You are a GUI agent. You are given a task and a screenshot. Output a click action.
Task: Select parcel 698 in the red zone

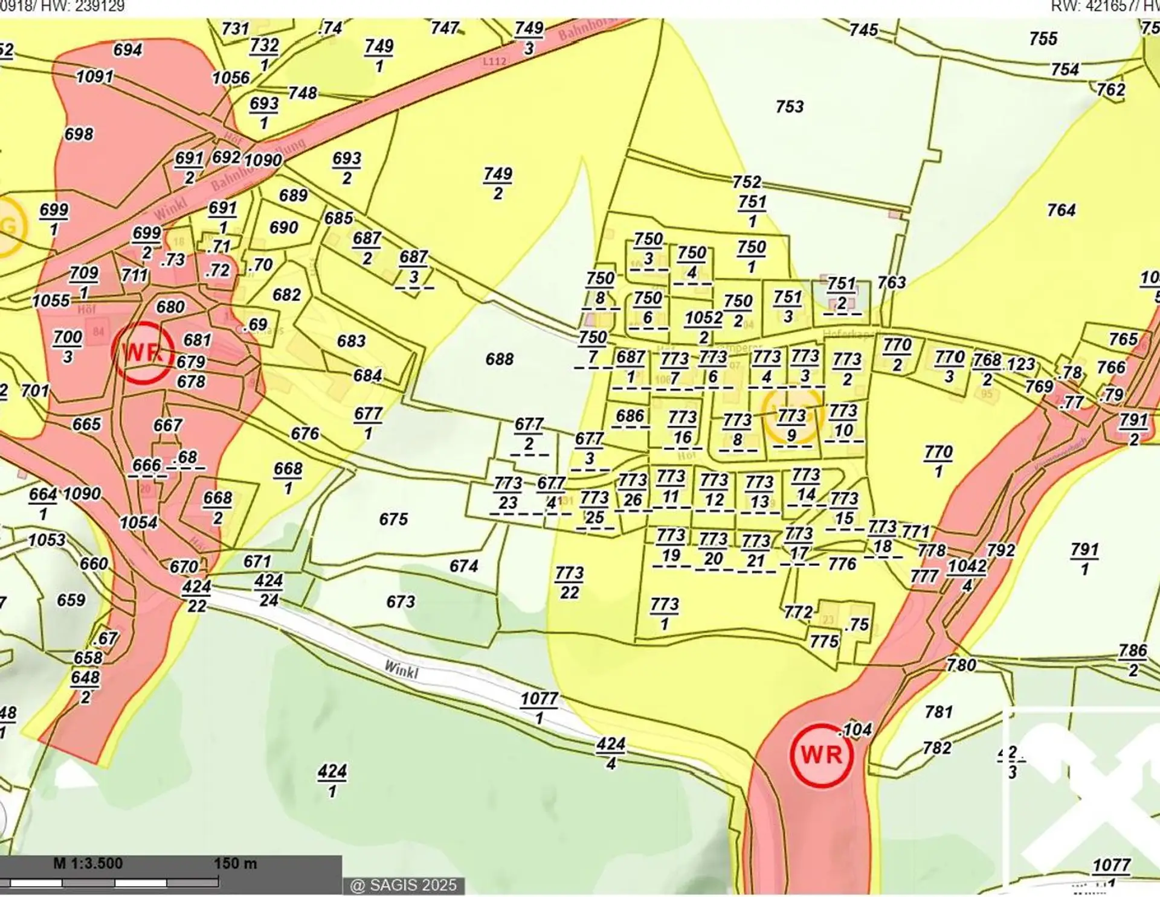click(x=79, y=134)
